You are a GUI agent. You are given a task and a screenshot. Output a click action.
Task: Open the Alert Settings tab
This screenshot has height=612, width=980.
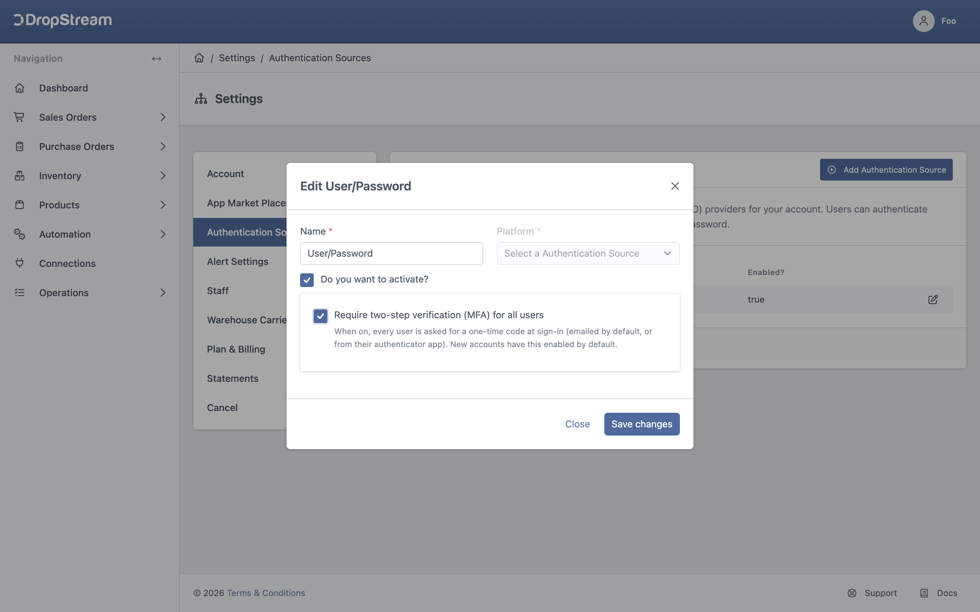240,261
